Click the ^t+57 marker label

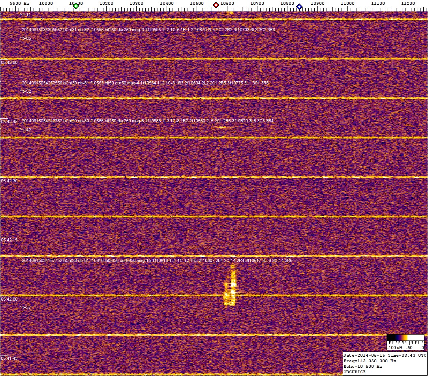25,307
